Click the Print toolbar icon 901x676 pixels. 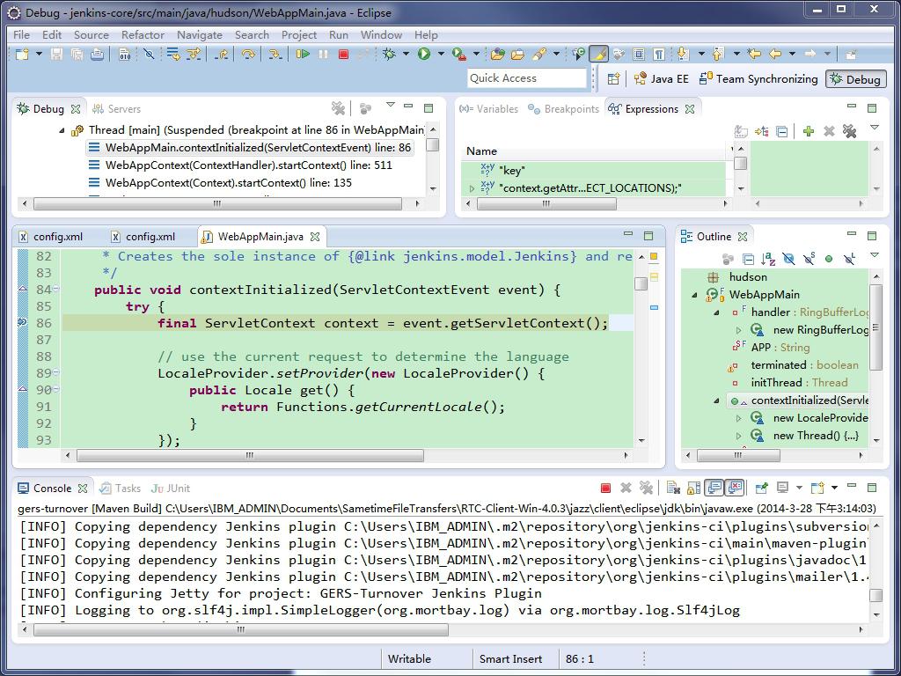(x=97, y=54)
